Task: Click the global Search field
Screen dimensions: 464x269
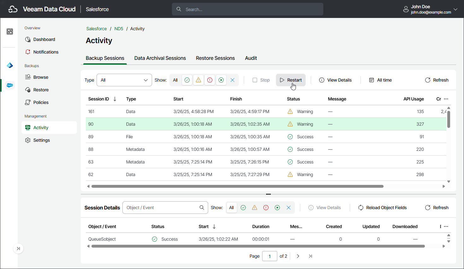Action: (248, 9)
